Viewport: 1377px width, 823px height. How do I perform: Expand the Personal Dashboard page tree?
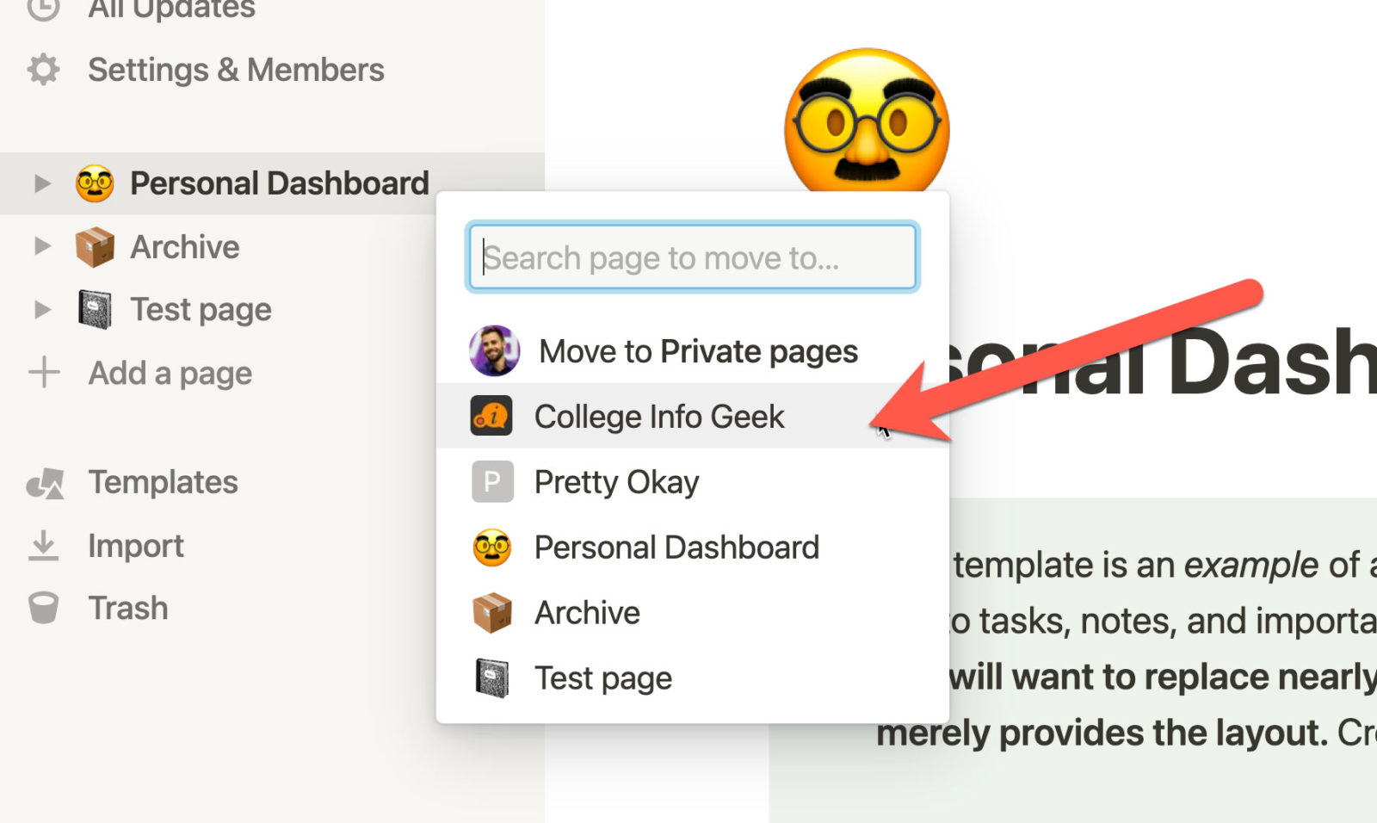point(40,183)
